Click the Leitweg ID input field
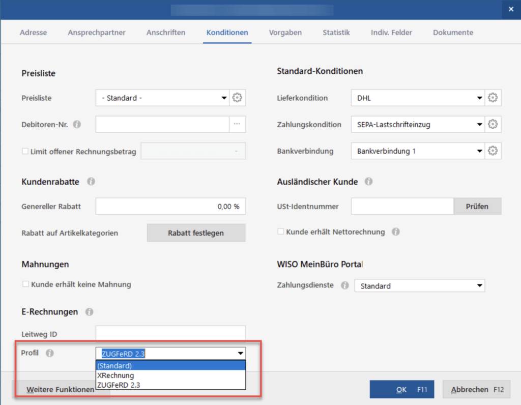 tap(170, 334)
